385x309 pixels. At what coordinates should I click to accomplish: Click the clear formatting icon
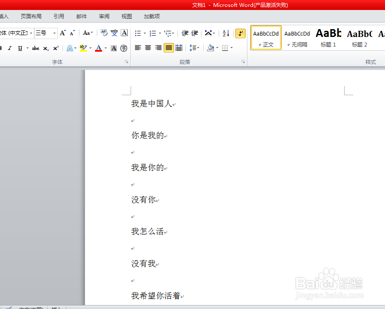(104, 33)
